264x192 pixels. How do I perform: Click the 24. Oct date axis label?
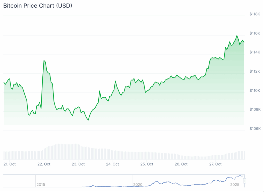click(112, 164)
